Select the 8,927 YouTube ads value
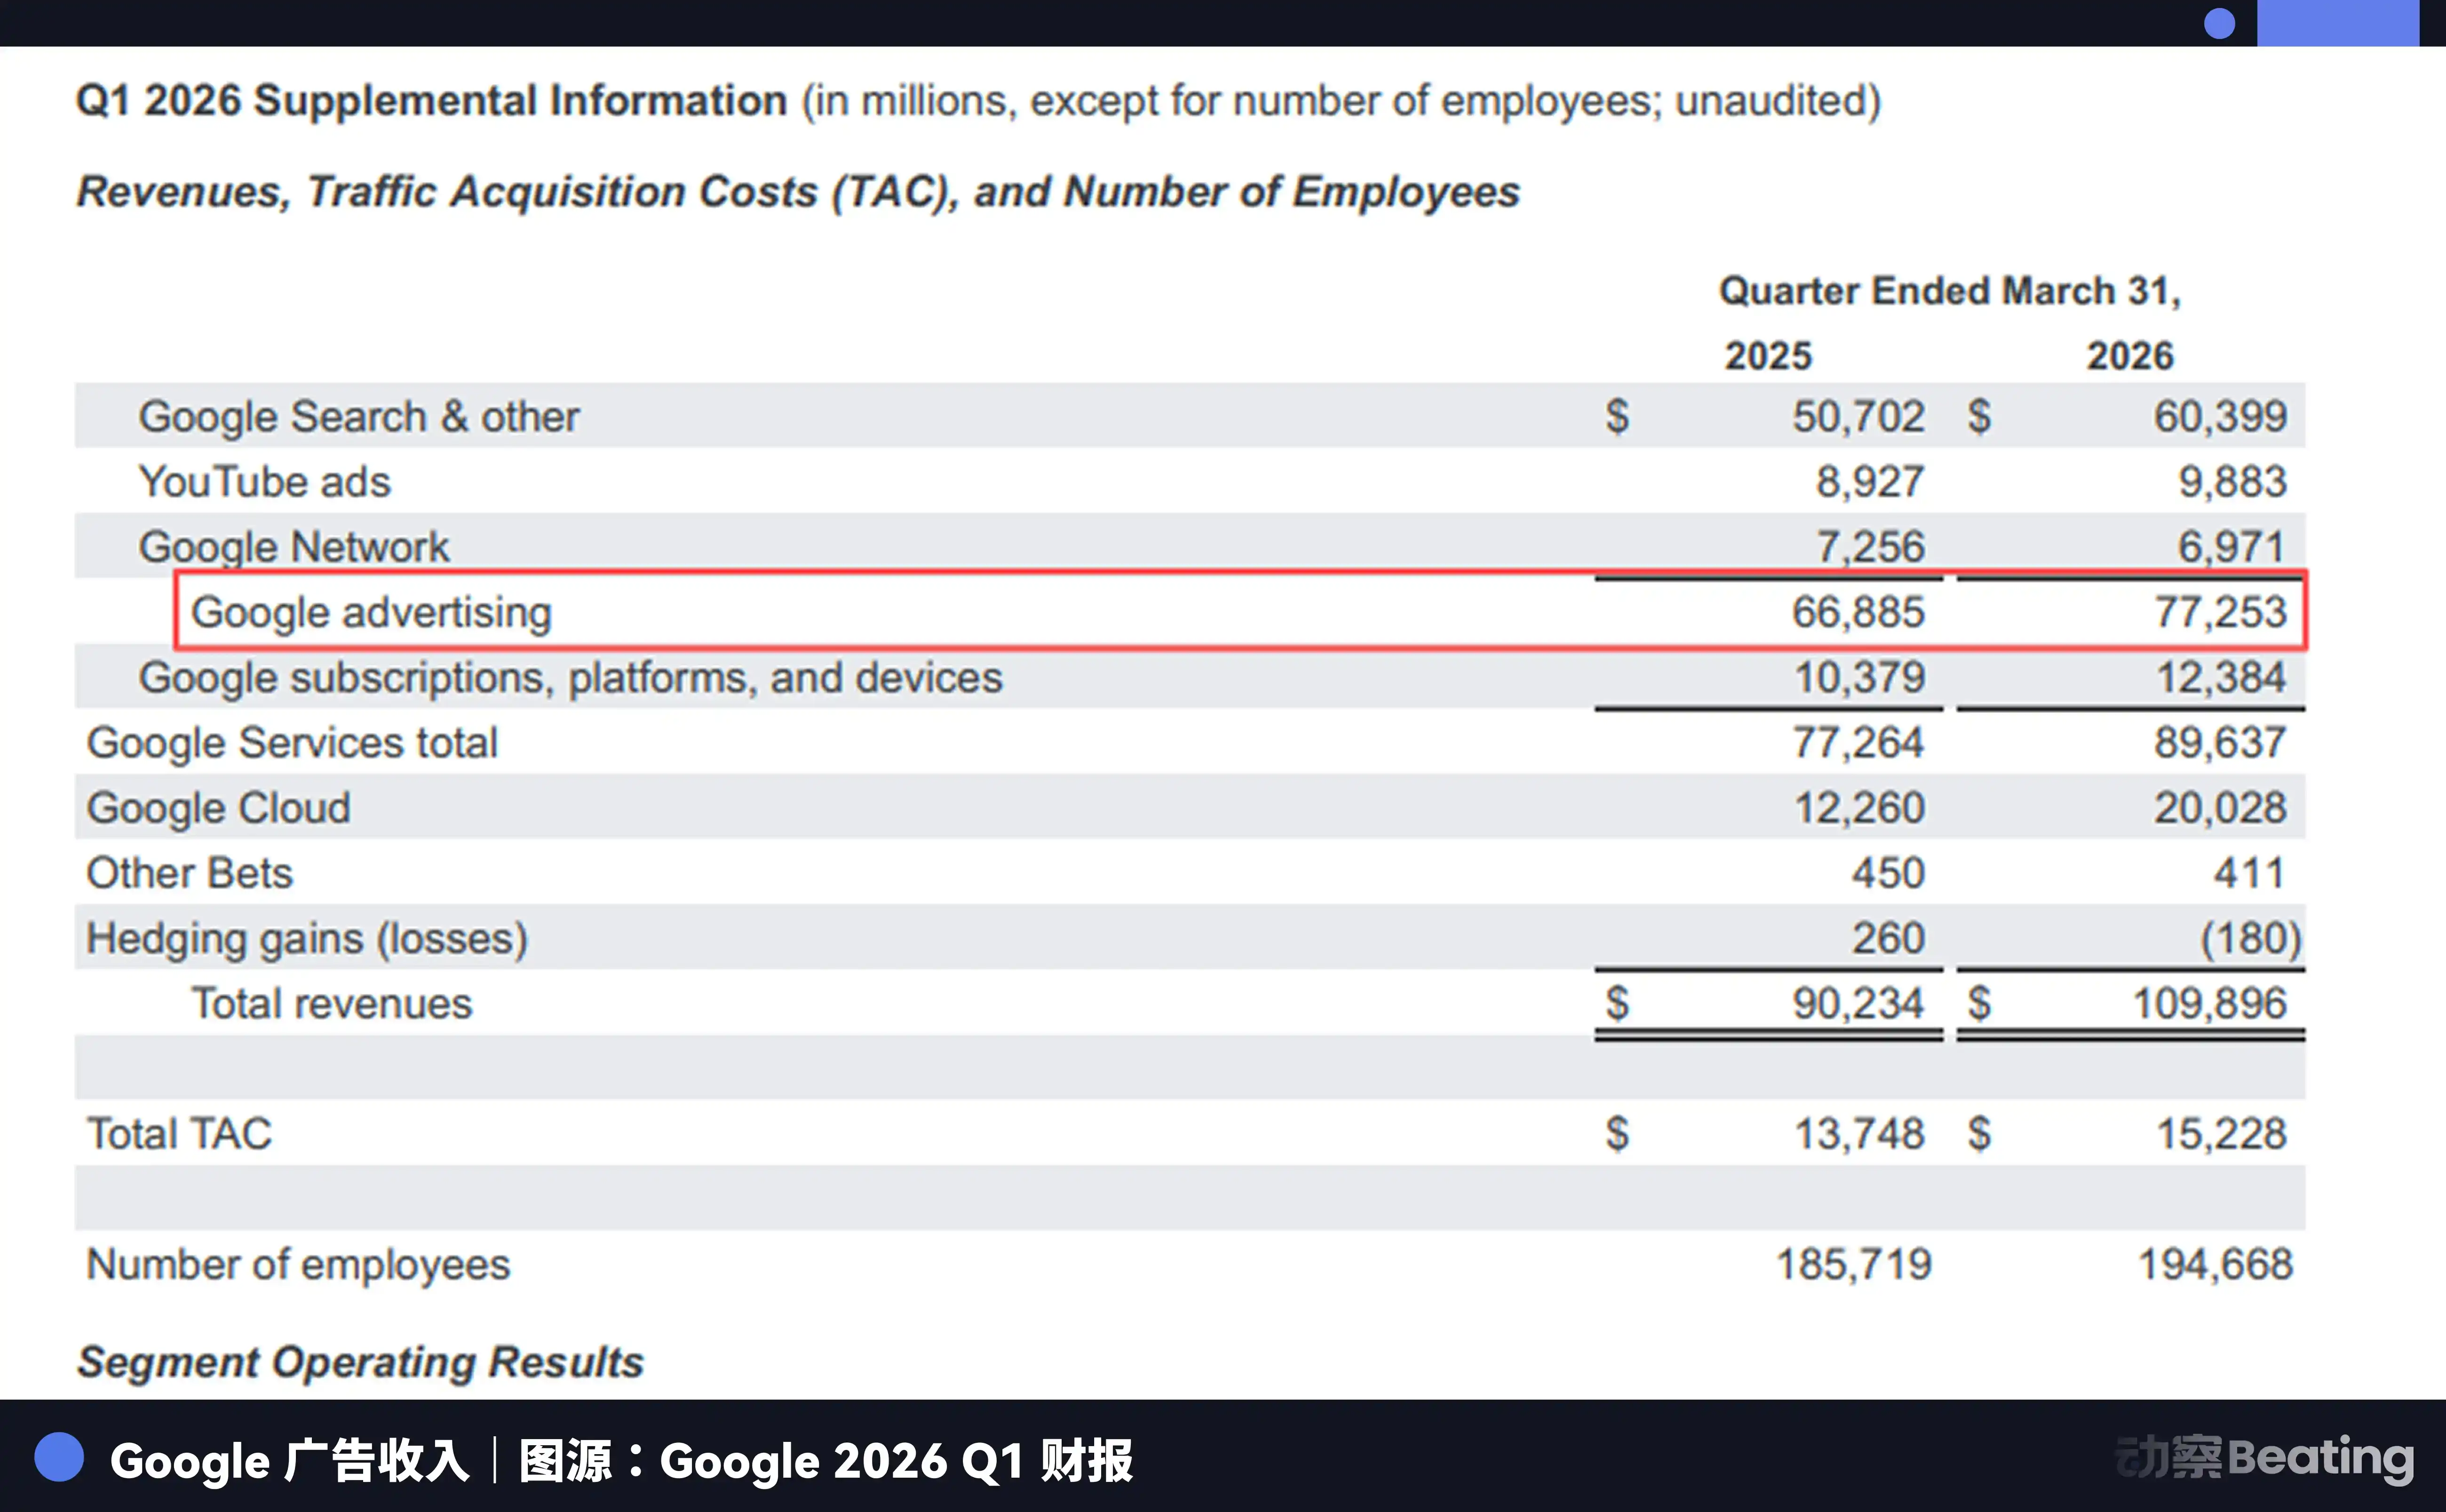 1870,482
